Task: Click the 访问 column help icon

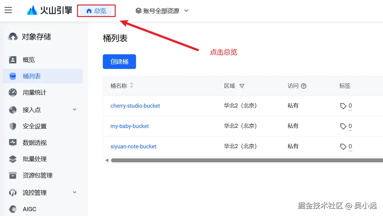Action: [x=303, y=86]
